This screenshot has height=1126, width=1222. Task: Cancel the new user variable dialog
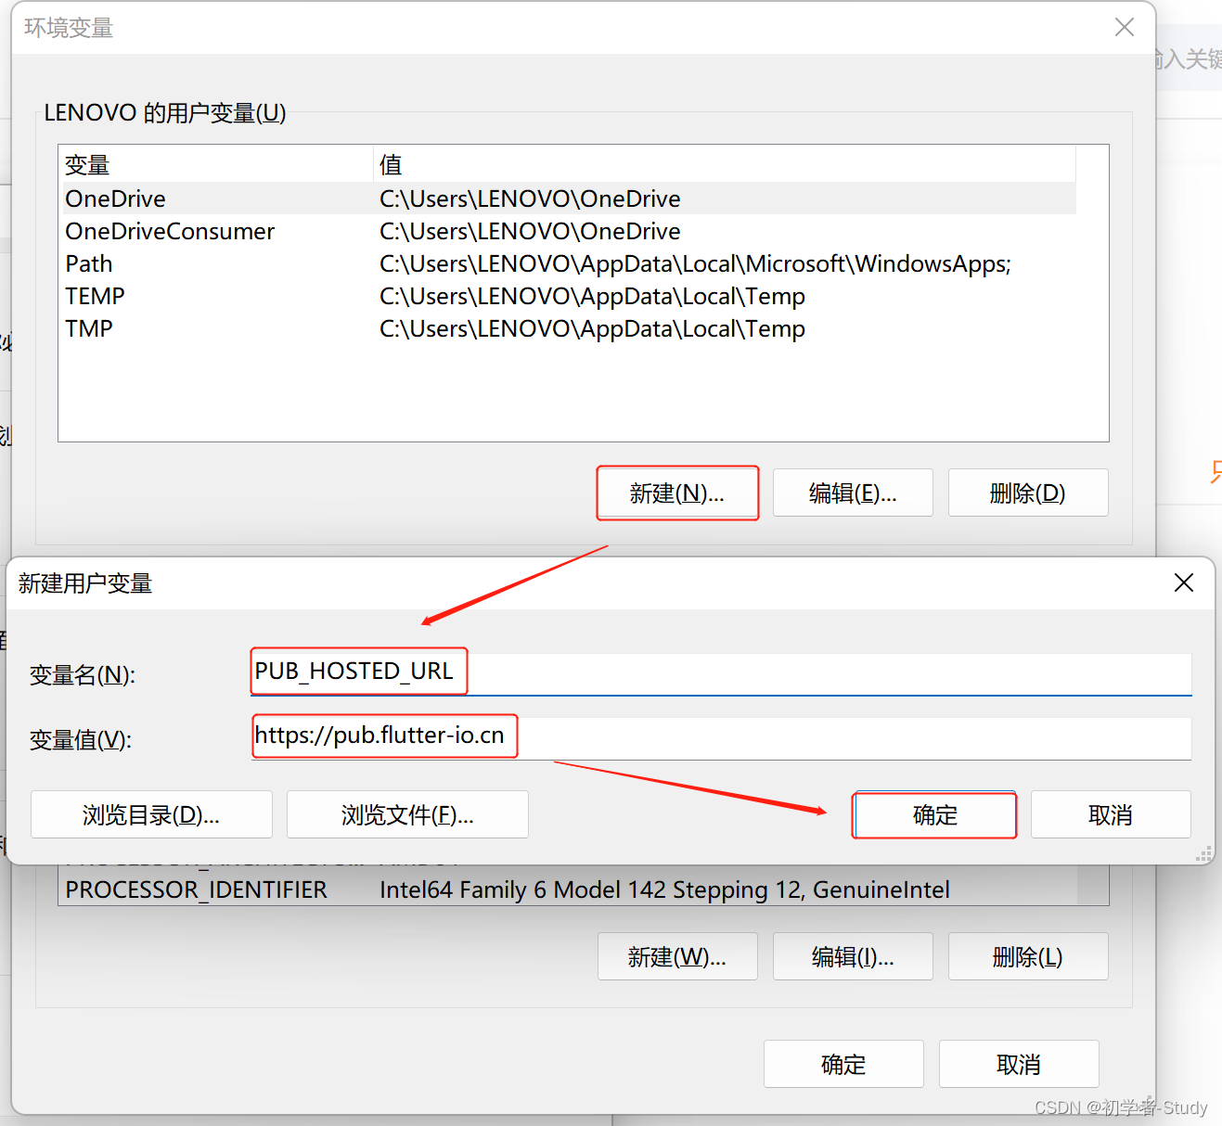pyautogui.click(x=1111, y=814)
